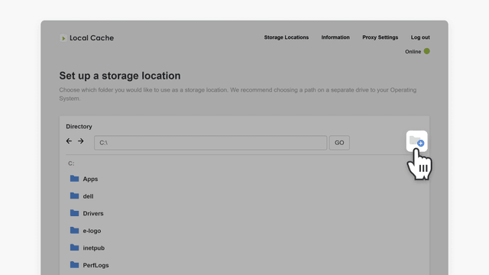This screenshot has width=489, height=275.
Task: Click the Directory label
Action: click(x=79, y=127)
